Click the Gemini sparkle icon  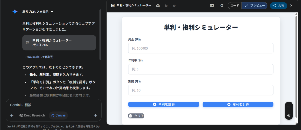pos(15,12)
